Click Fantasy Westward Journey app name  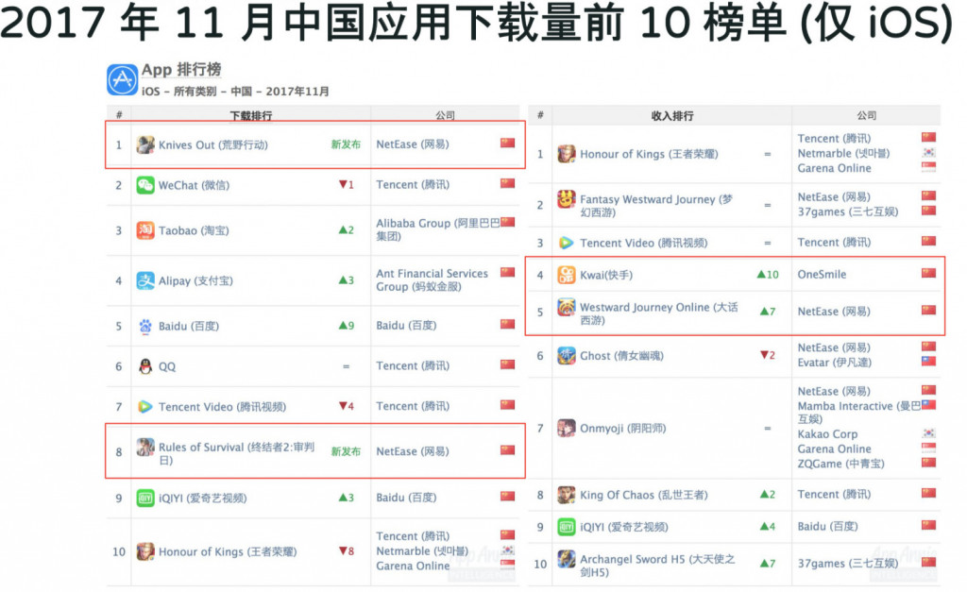tap(656, 205)
